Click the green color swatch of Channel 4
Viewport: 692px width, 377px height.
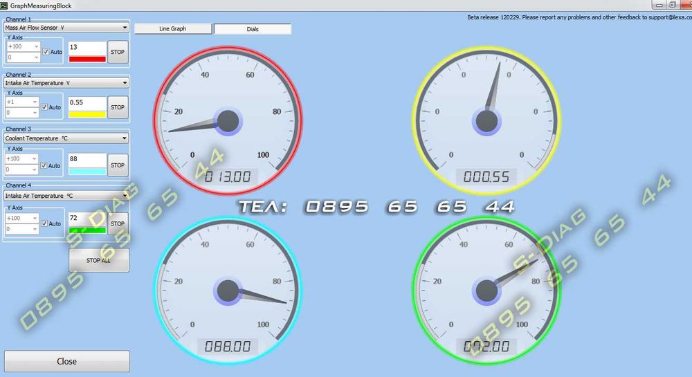point(87,230)
